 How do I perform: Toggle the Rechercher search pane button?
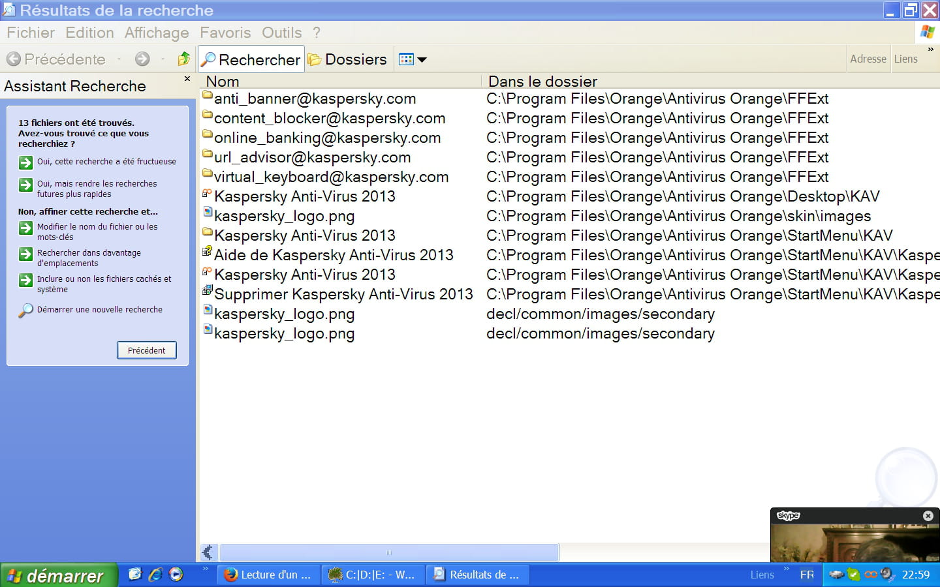tap(251, 59)
